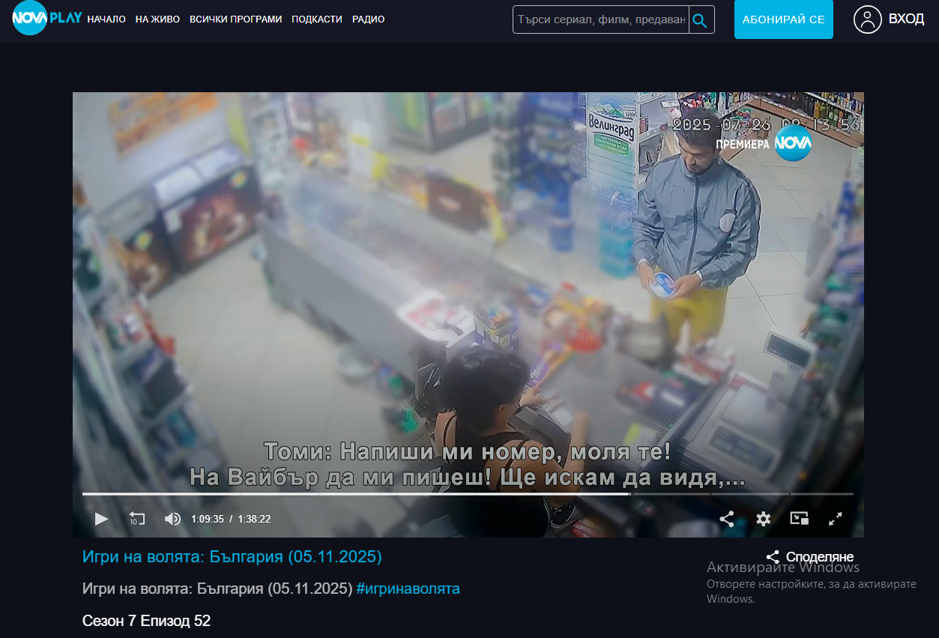Open video settings gear

[763, 519]
